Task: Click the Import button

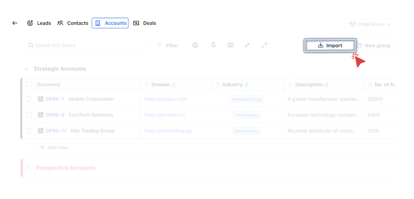Action: point(330,46)
